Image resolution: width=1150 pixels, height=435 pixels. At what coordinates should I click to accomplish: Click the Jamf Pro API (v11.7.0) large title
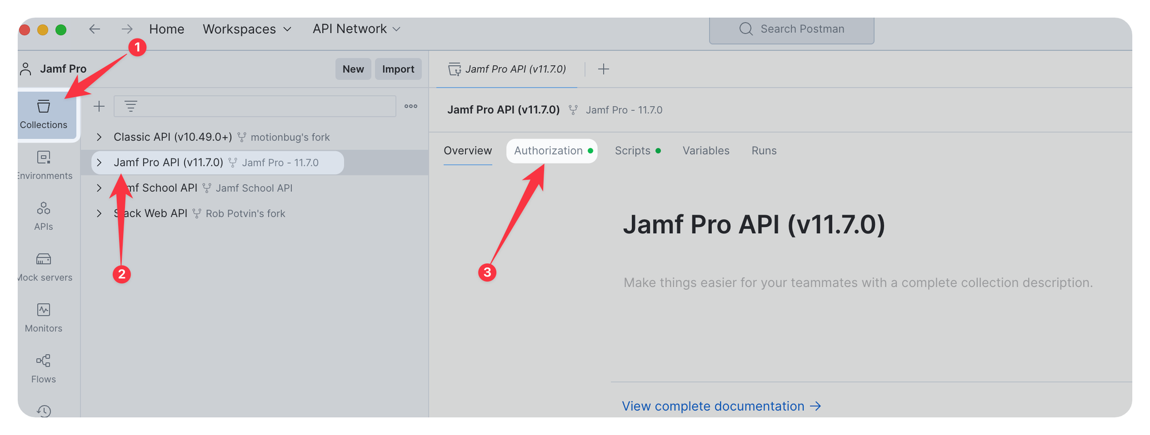754,224
